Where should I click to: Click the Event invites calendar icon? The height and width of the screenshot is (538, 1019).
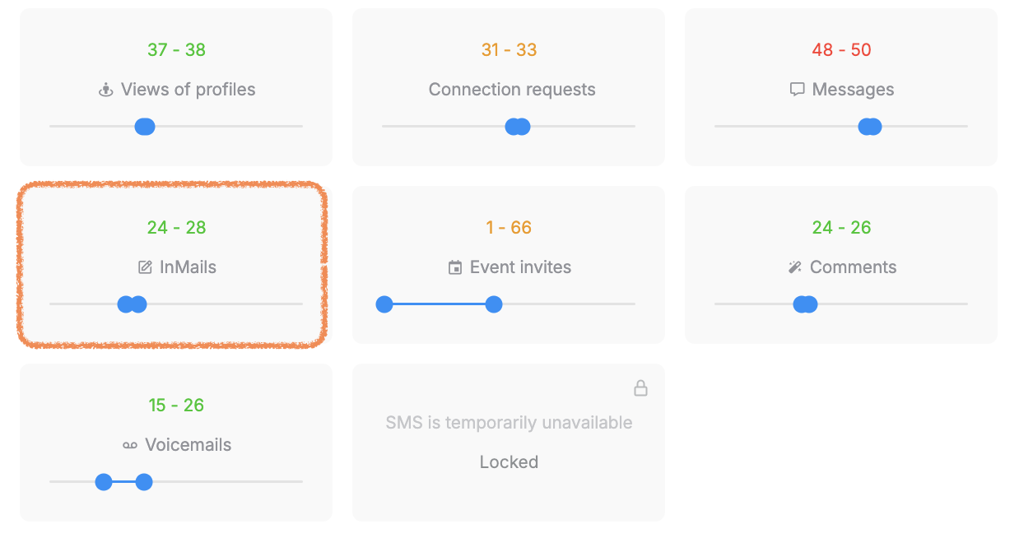coord(454,267)
